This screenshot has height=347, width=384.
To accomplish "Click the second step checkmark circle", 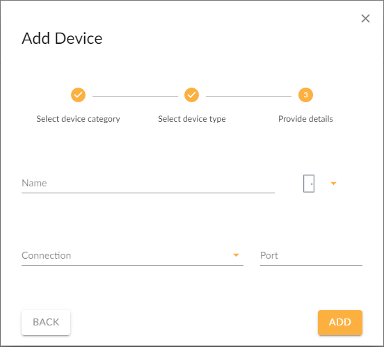I will click(191, 95).
